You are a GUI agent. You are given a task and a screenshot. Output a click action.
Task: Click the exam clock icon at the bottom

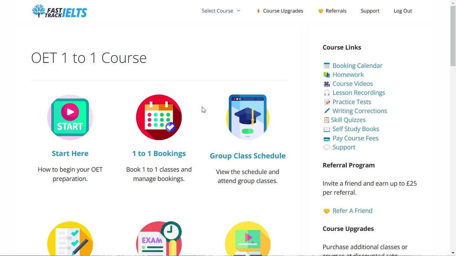pos(159,238)
